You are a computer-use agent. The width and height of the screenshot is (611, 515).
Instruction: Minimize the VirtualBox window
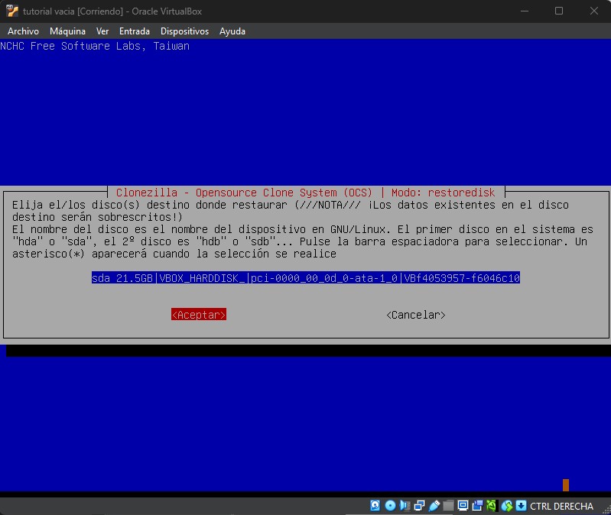[x=525, y=11]
